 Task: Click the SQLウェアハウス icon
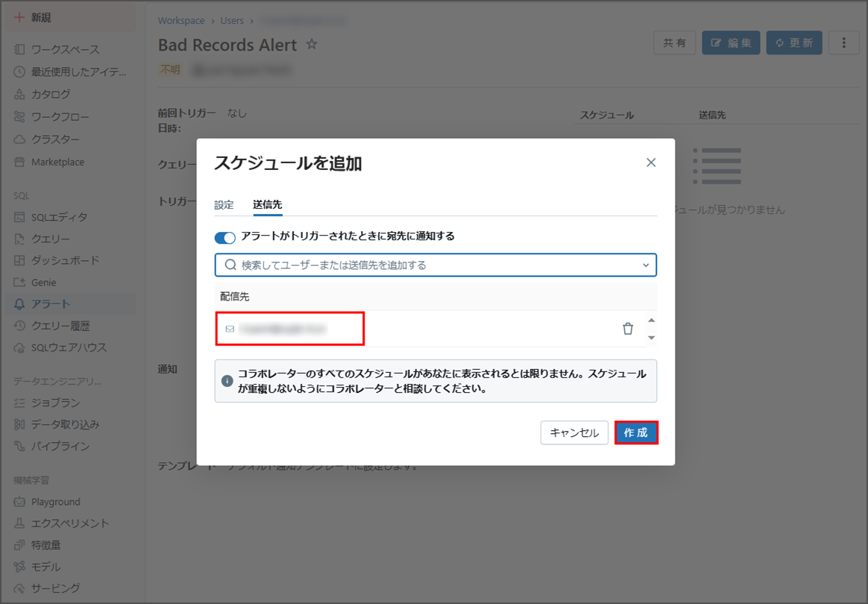19,347
